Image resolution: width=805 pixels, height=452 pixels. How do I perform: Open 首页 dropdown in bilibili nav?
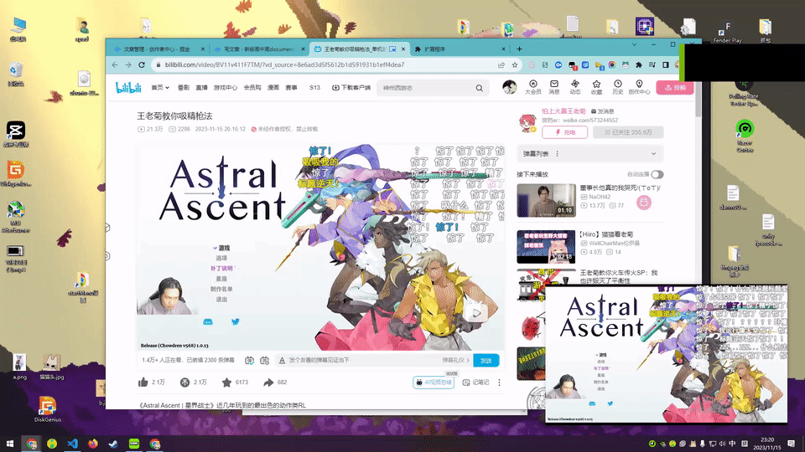click(x=160, y=88)
